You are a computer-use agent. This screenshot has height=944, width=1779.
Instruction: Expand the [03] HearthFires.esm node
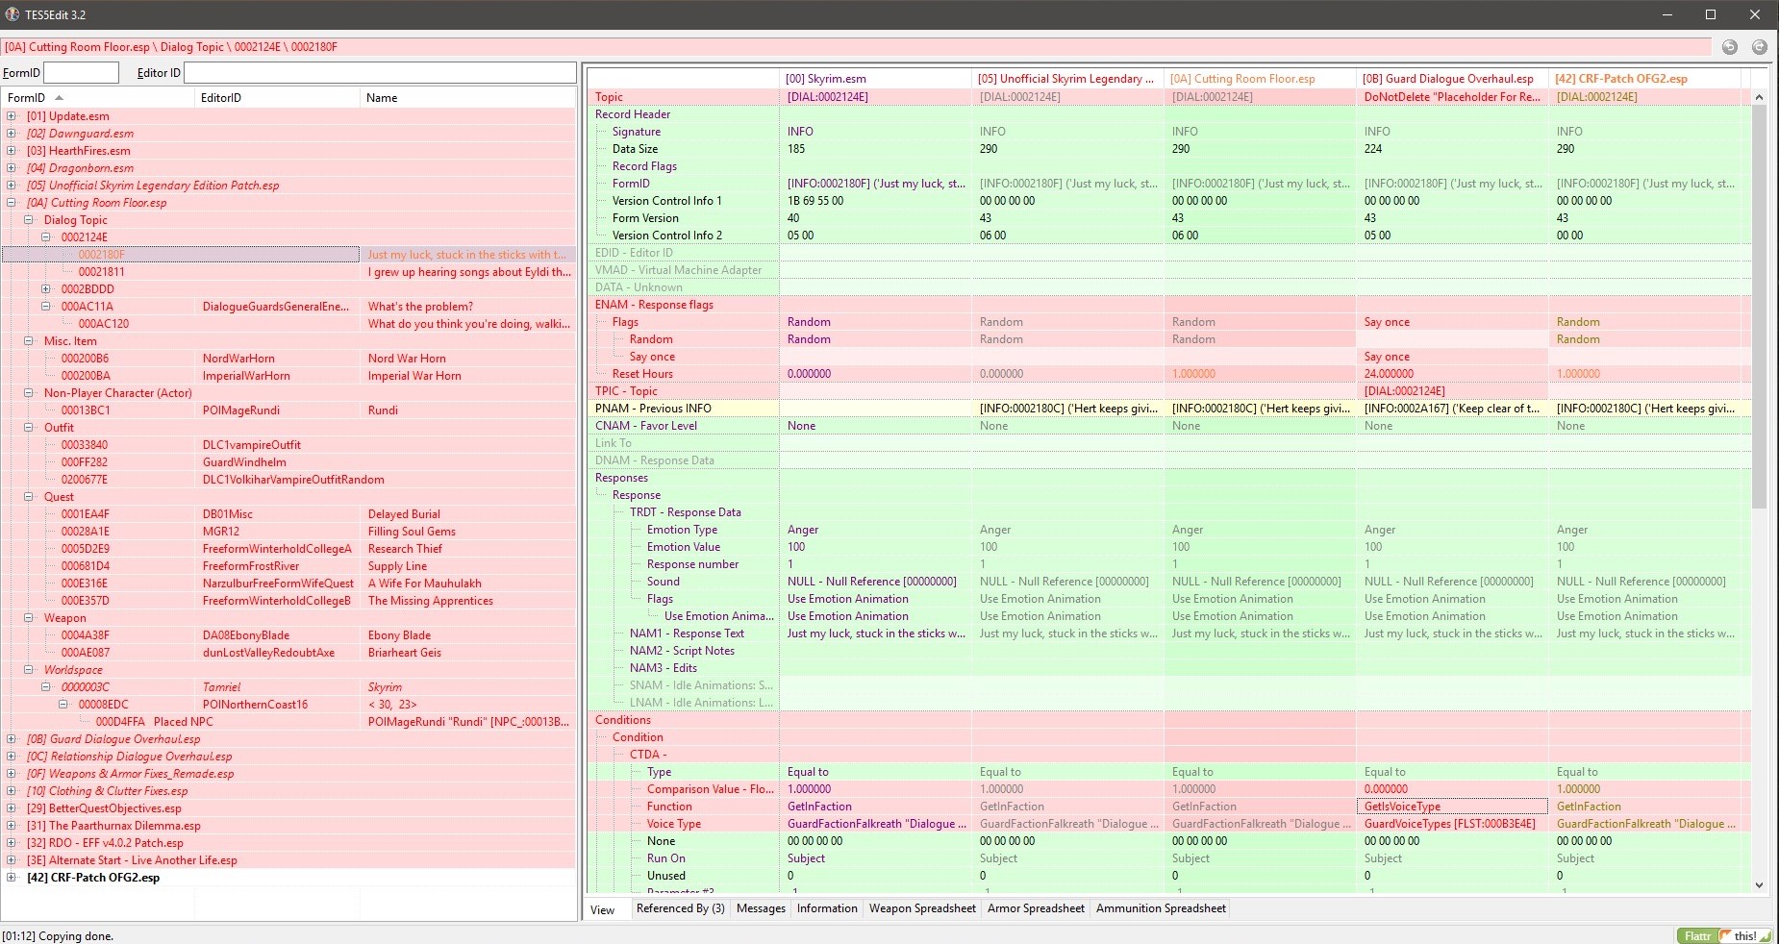coord(12,151)
